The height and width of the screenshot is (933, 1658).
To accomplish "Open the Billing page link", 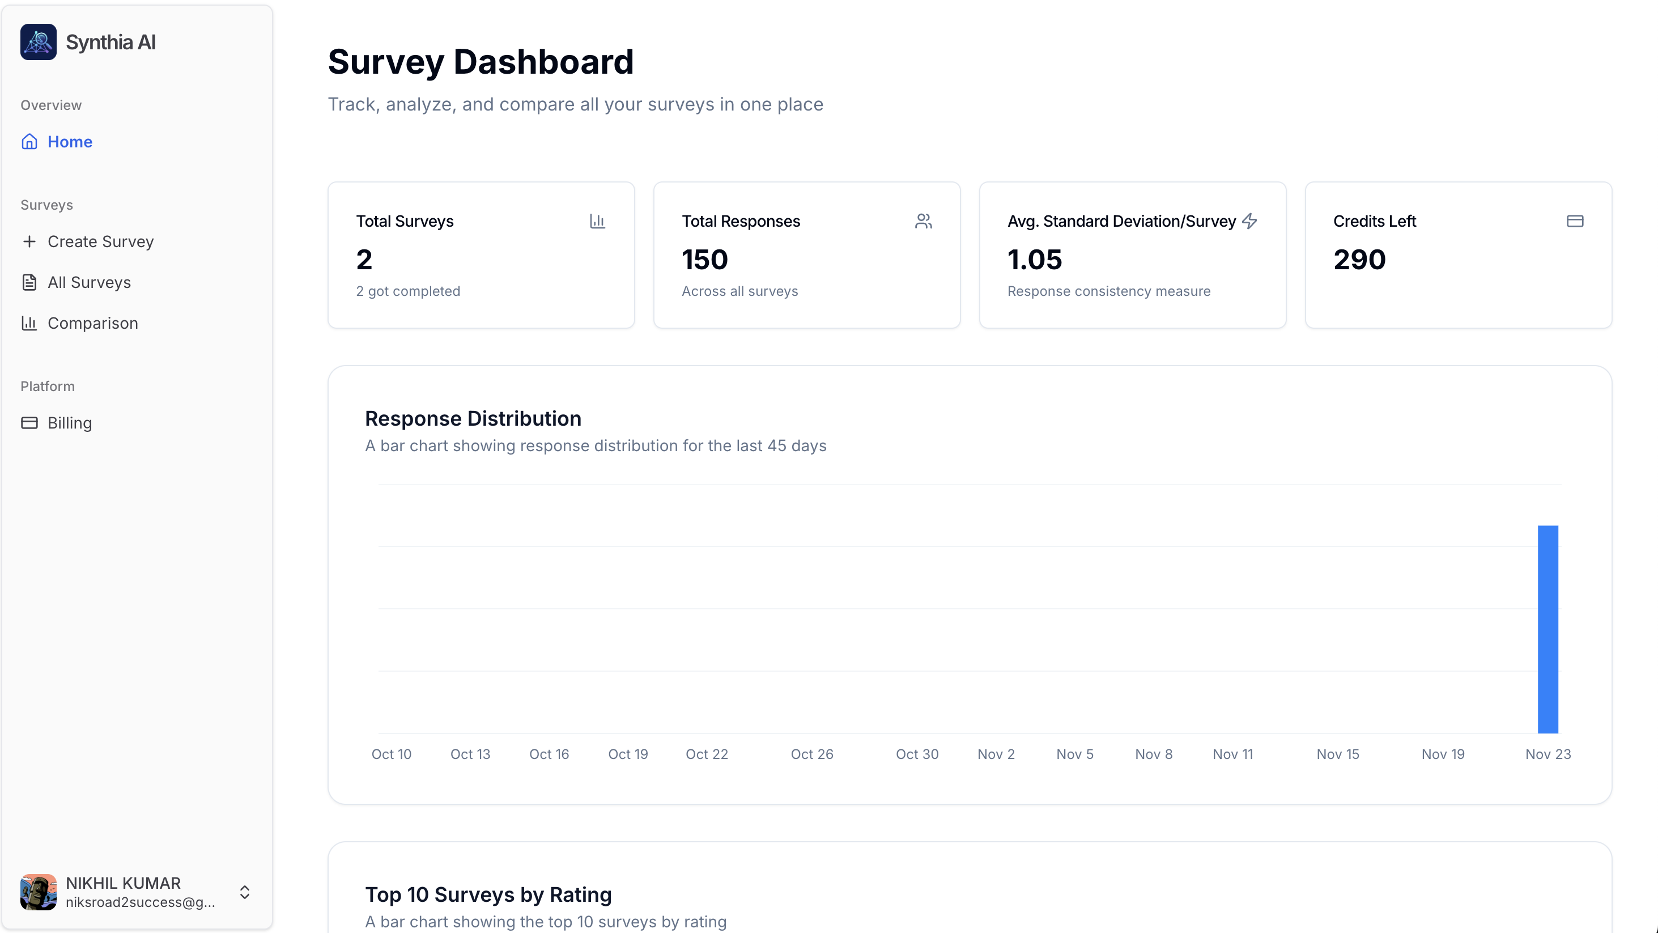I will click(70, 423).
